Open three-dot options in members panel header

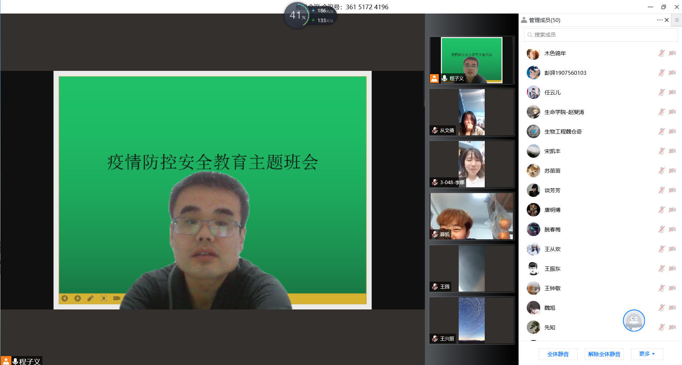(x=659, y=20)
